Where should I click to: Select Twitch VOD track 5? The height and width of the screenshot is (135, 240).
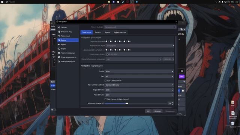click(124, 50)
